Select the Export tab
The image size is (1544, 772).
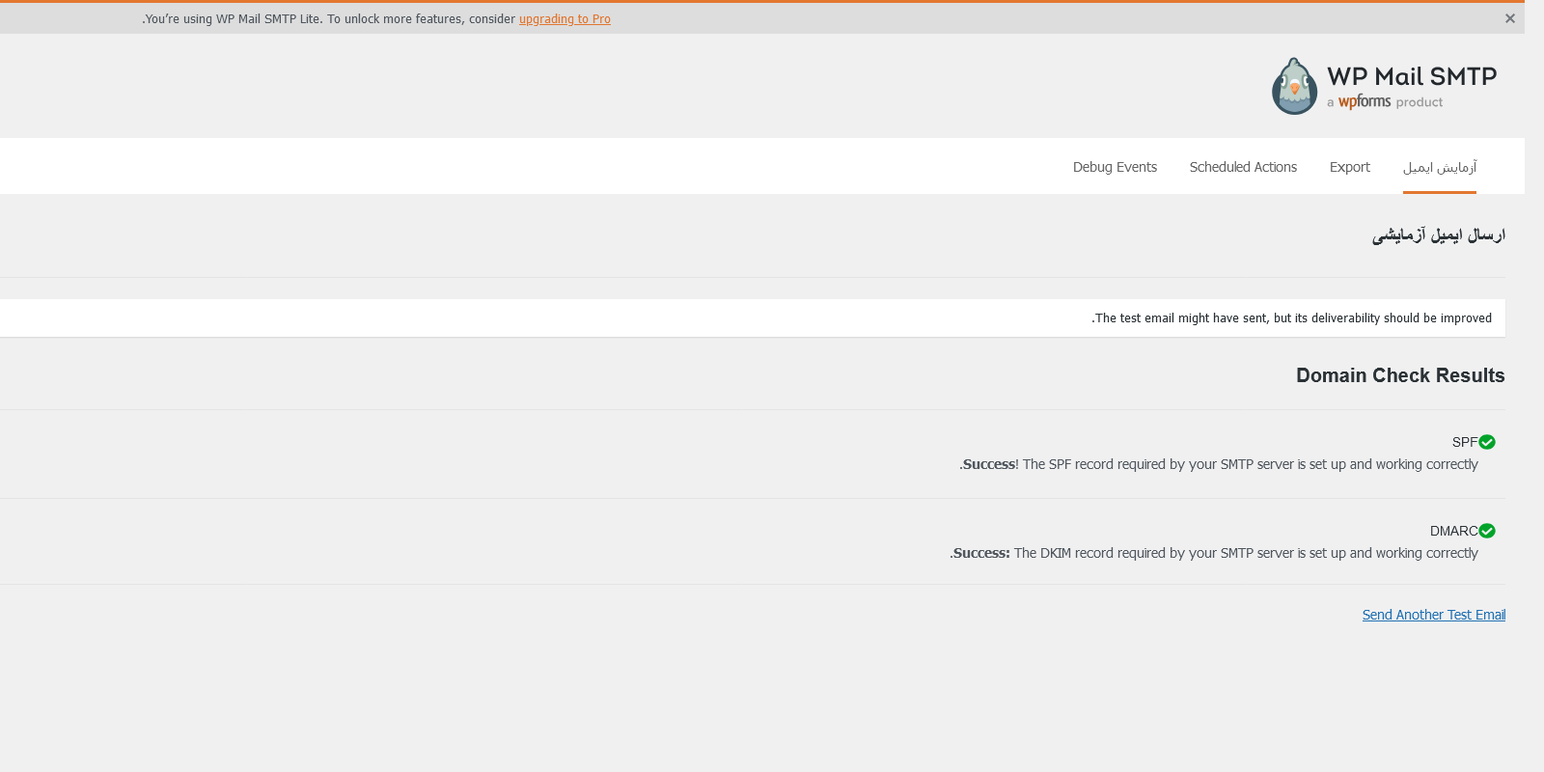(x=1349, y=167)
